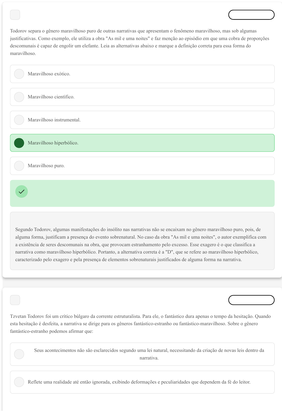Click the 'Maravilhoso hiperbólico.' answer label text
This screenshot has width=282, height=411.
[53, 143]
